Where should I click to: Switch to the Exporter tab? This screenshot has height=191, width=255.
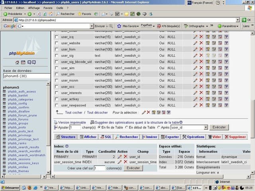(x=170, y=137)
